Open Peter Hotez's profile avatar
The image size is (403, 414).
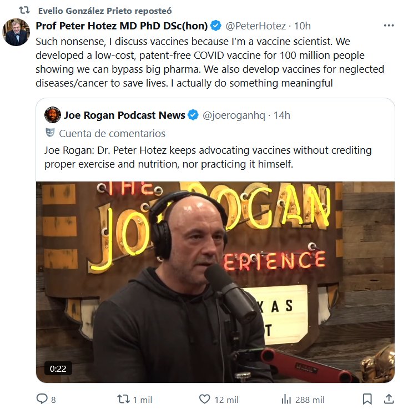16,32
